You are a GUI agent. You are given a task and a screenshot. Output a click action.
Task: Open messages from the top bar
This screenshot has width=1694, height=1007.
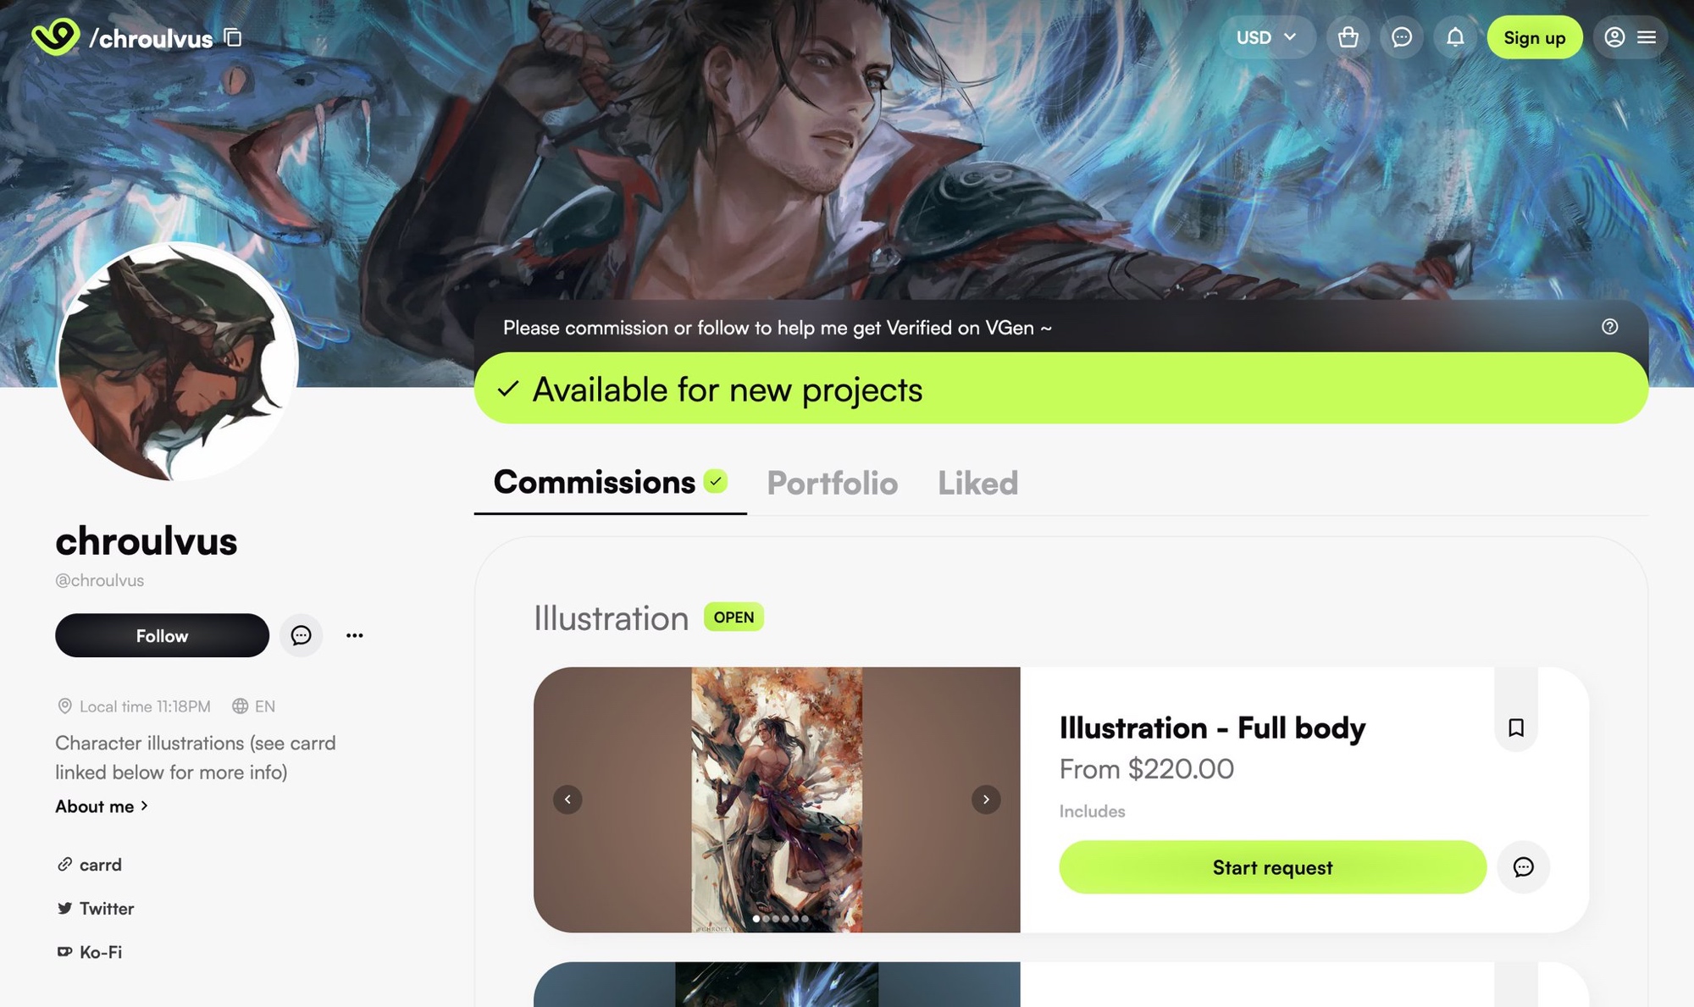point(1402,37)
